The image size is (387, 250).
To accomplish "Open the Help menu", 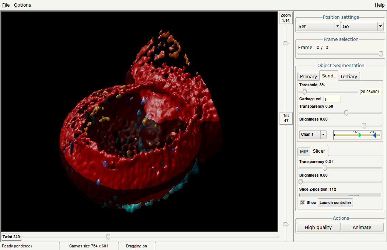I will coord(379,5).
